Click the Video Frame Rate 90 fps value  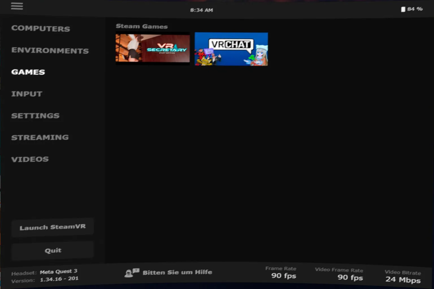tap(350, 277)
